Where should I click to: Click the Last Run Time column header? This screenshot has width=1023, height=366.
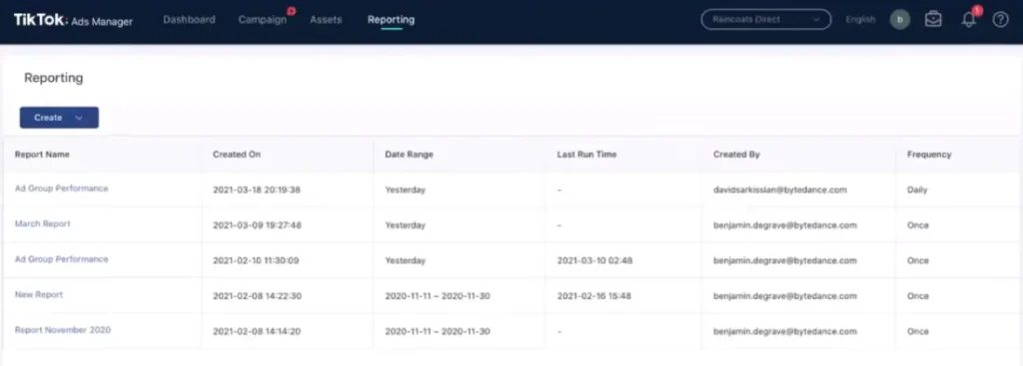click(x=586, y=155)
